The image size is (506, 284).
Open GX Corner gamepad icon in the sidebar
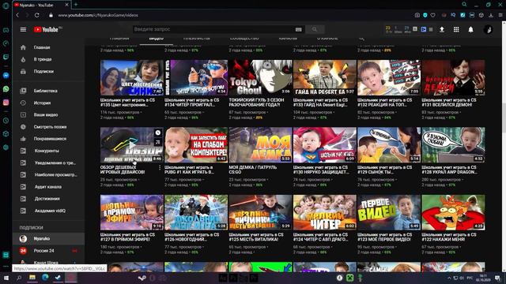point(6,30)
